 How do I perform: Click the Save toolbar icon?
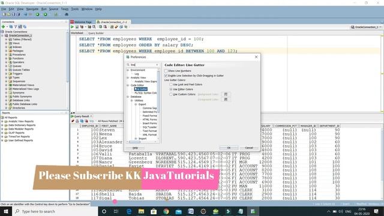(13, 14)
